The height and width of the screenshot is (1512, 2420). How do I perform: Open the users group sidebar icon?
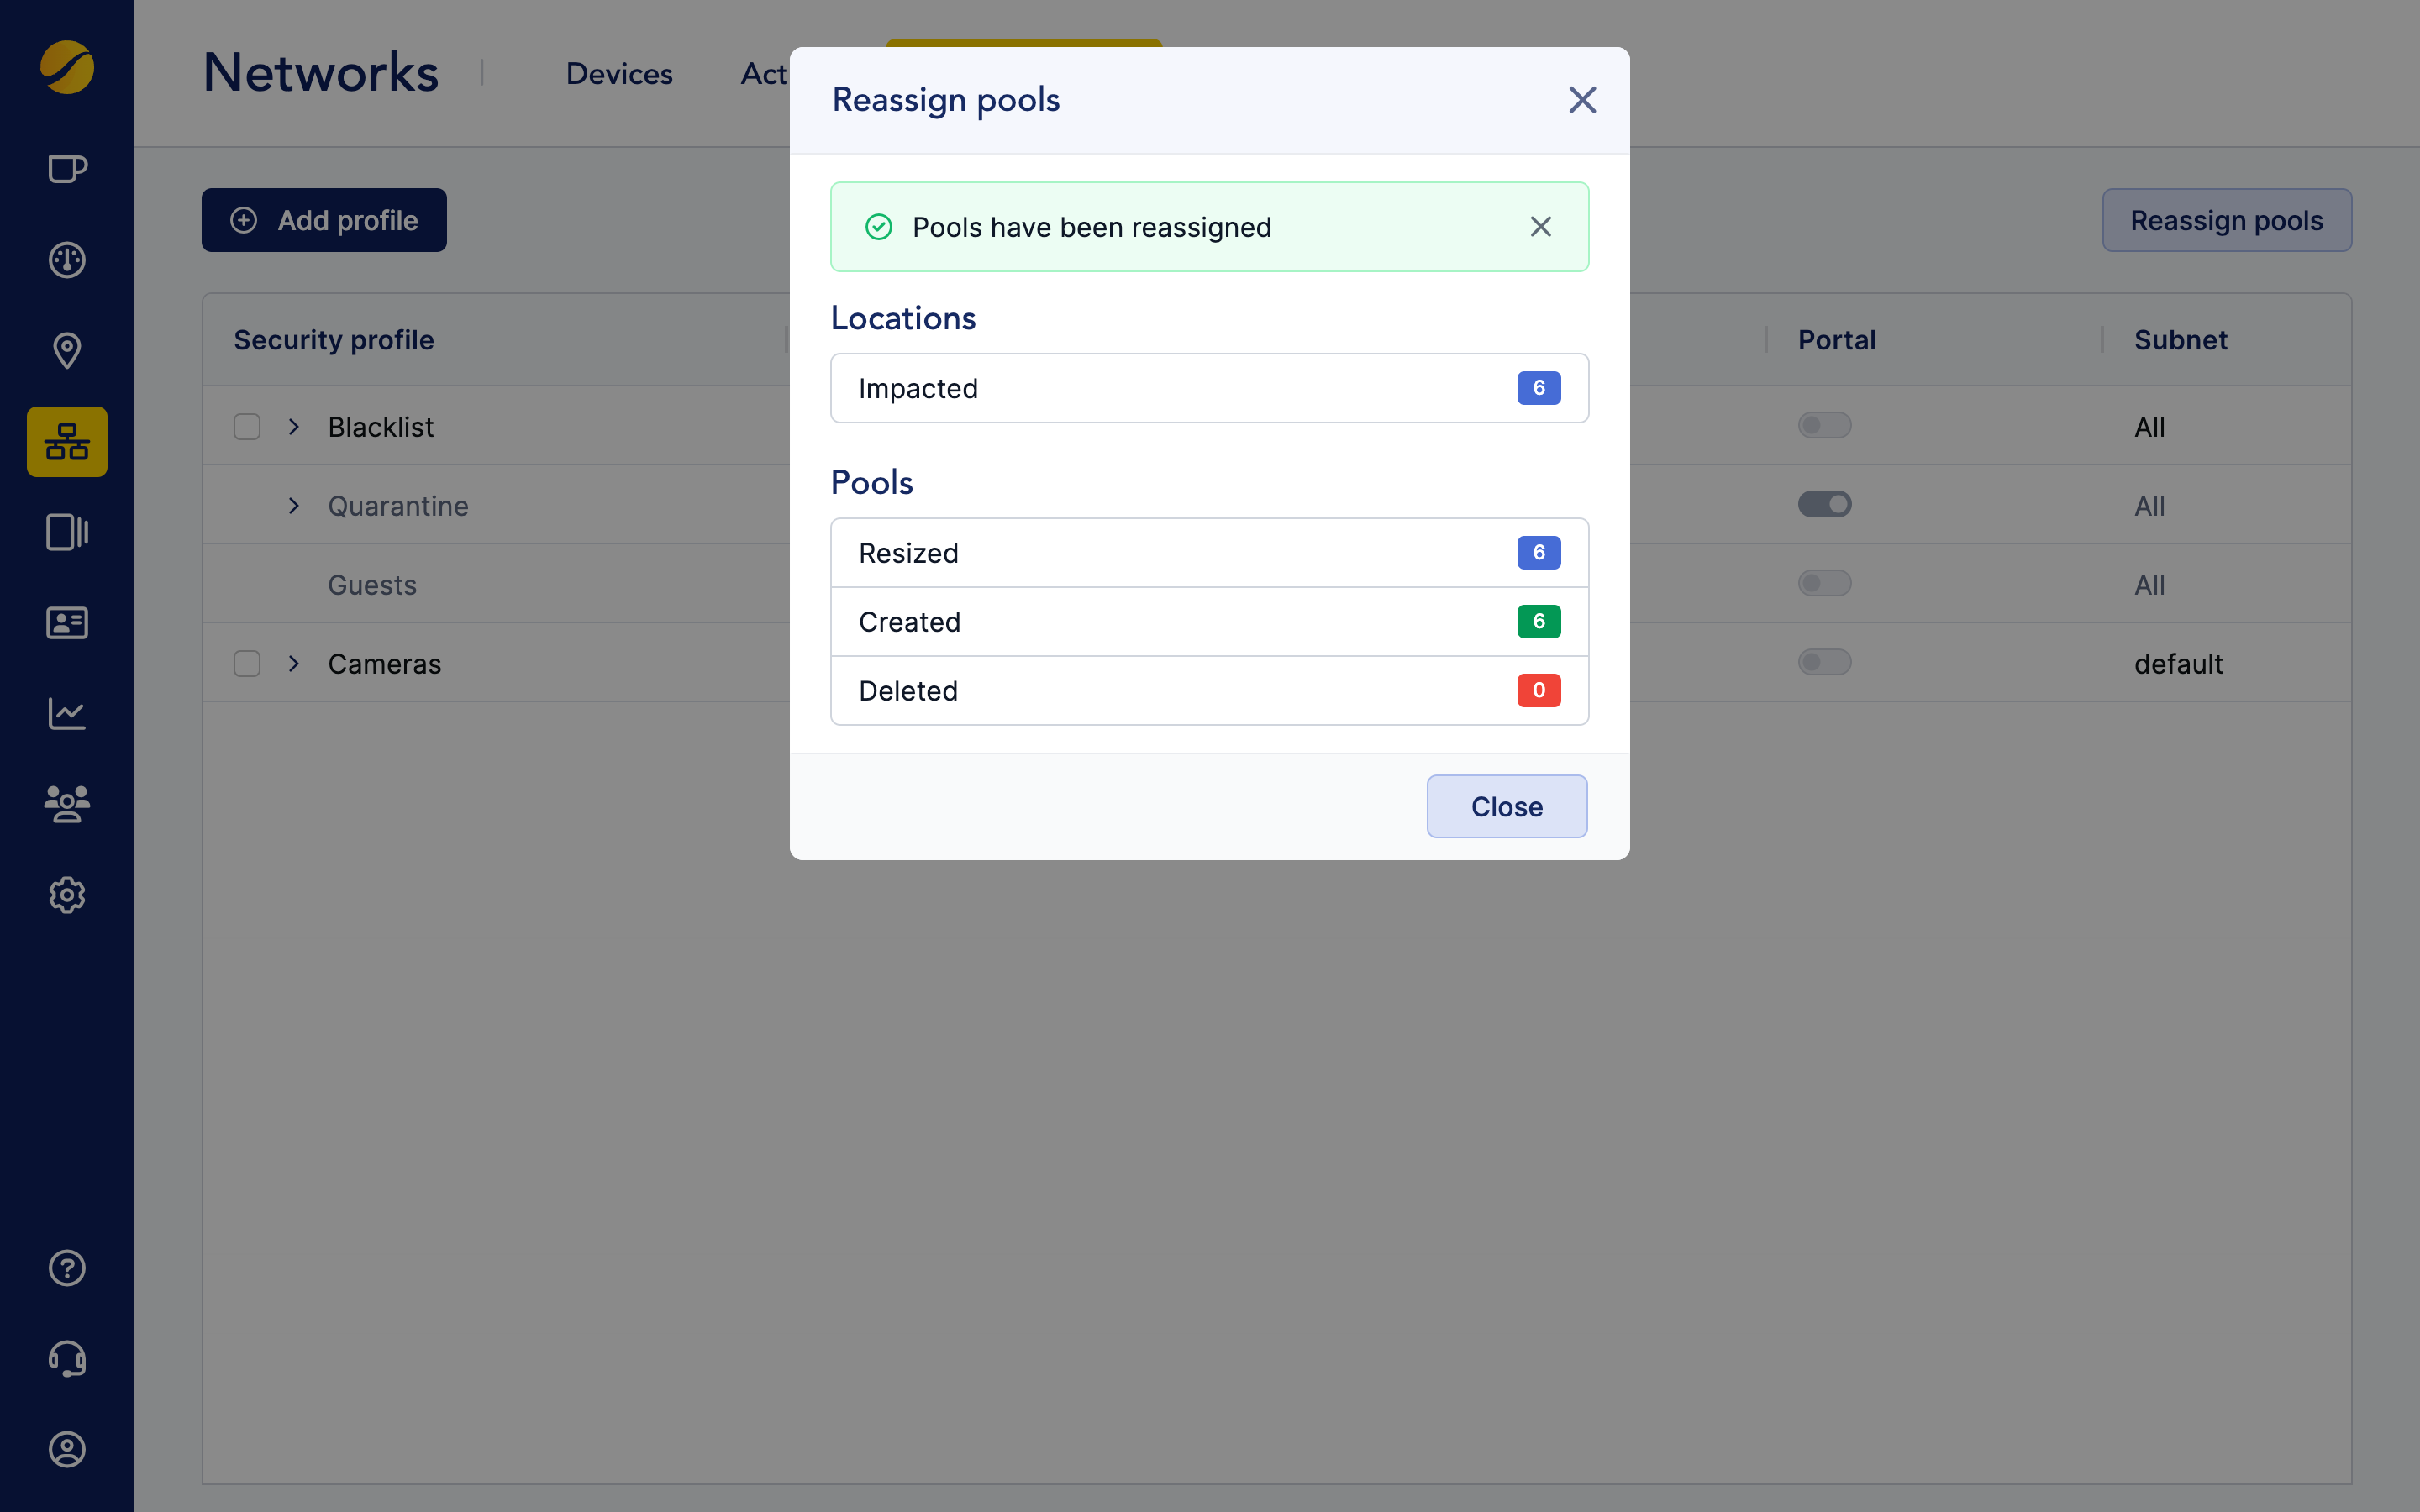pyautogui.click(x=67, y=804)
